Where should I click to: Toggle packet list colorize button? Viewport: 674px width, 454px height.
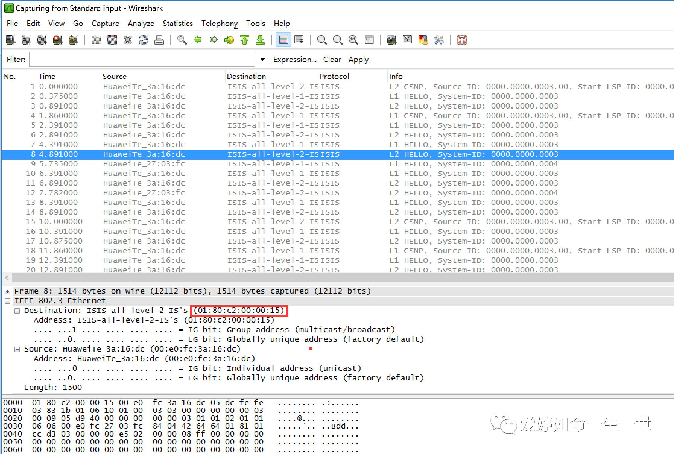[x=283, y=40]
